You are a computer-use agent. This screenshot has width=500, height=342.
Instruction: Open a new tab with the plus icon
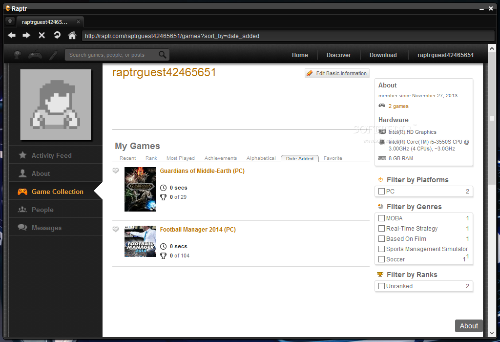pyautogui.click(x=10, y=21)
